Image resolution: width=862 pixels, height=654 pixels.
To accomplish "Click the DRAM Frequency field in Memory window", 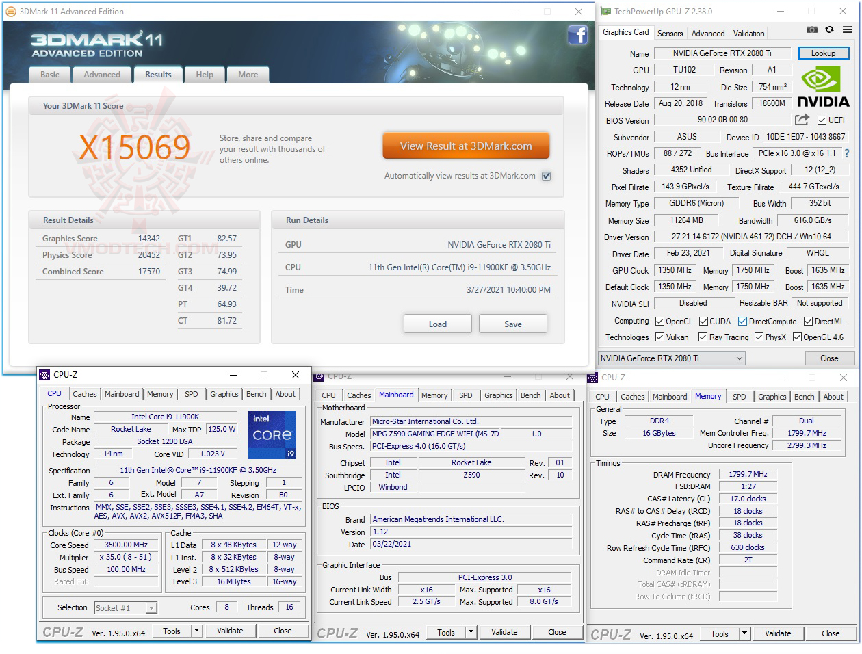I will click(748, 474).
